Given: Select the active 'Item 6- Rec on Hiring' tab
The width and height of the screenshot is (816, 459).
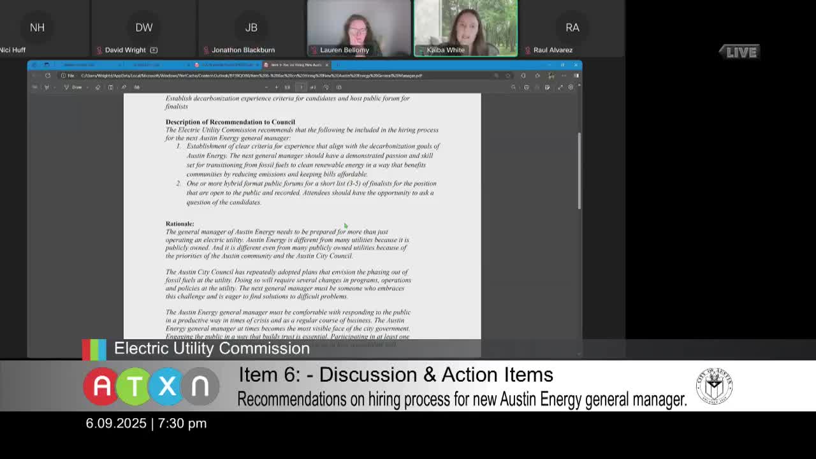Looking at the screenshot, I should [x=295, y=65].
